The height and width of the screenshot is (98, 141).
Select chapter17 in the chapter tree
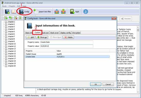(x=12, y=58)
